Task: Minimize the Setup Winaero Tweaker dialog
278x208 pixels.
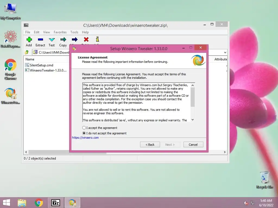Action: pos(184,48)
